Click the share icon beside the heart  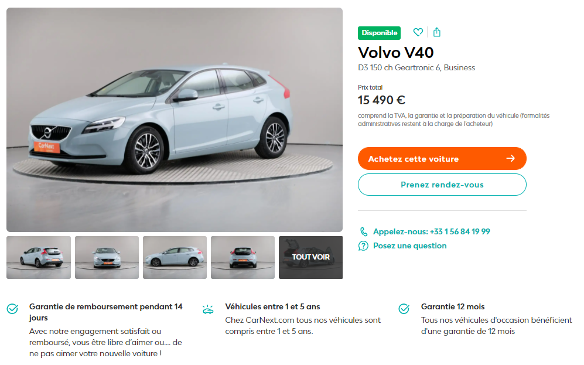click(437, 32)
